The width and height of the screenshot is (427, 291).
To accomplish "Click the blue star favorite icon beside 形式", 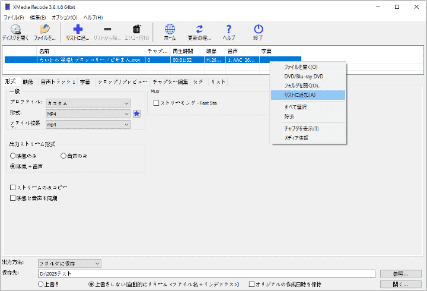I will (x=136, y=113).
